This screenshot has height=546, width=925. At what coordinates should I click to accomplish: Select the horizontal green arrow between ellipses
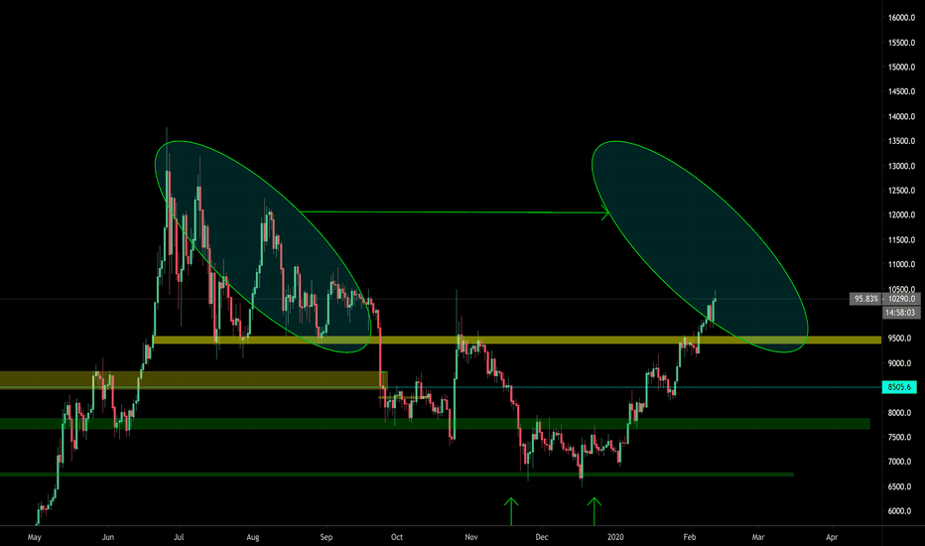[x=455, y=212]
